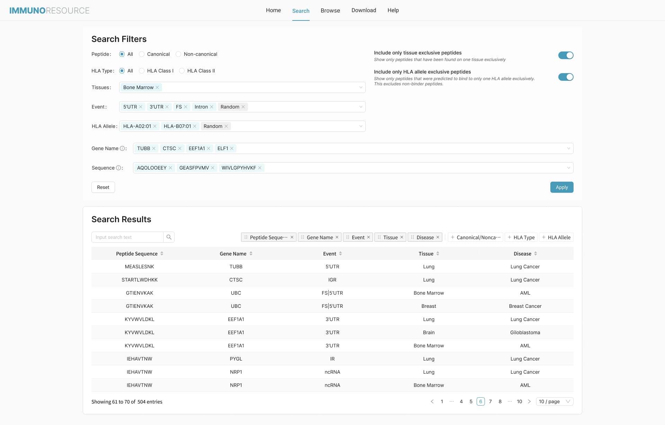Go to next results page arrow
Image resolution: width=665 pixels, height=425 pixels.
529,401
